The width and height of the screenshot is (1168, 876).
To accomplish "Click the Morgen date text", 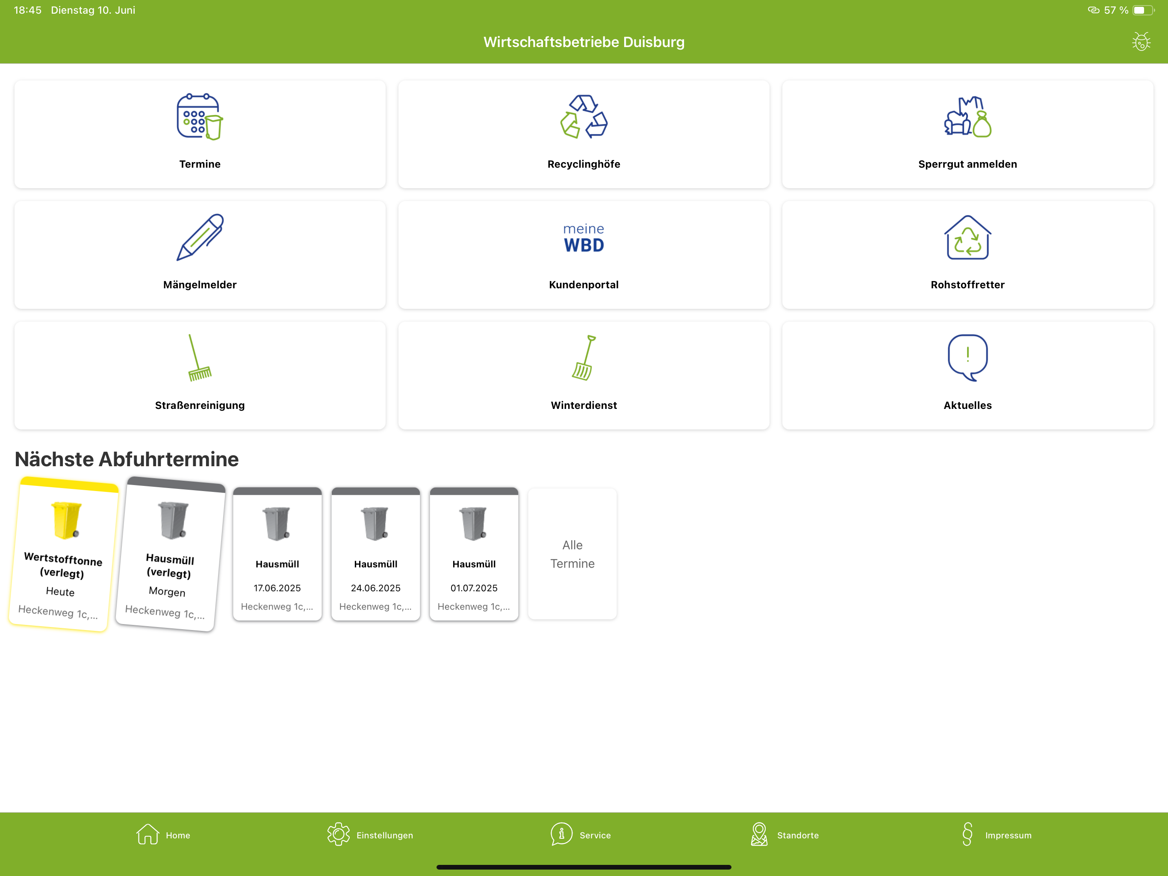I will 167,592.
